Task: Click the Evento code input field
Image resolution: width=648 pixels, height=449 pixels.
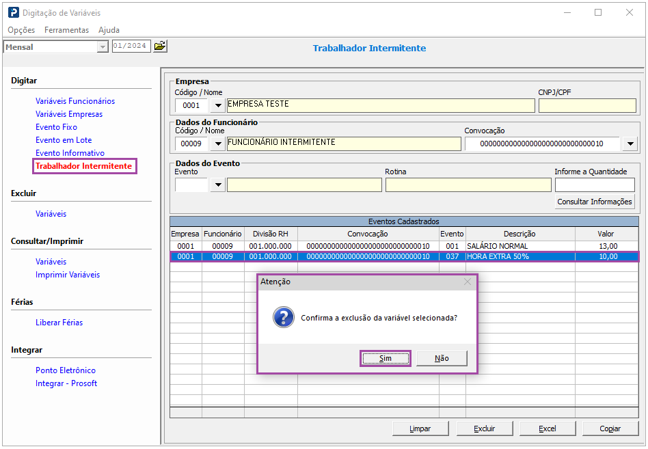Action: [x=191, y=185]
